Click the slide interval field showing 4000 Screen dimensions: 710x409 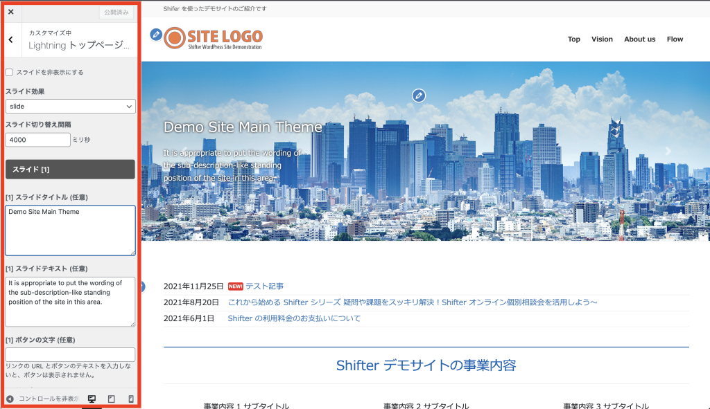click(x=37, y=140)
